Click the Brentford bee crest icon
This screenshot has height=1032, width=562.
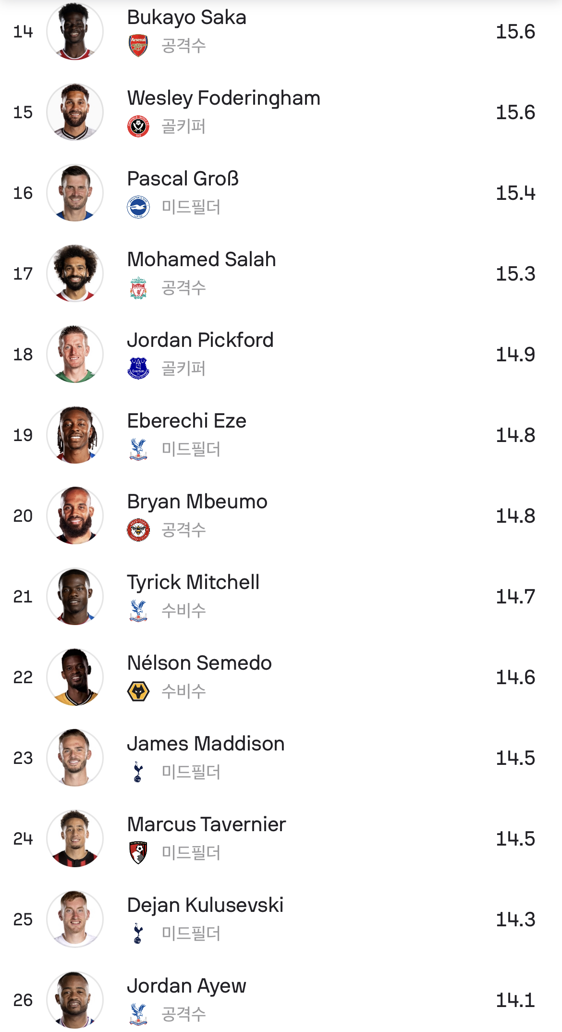click(x=138, y=530)
